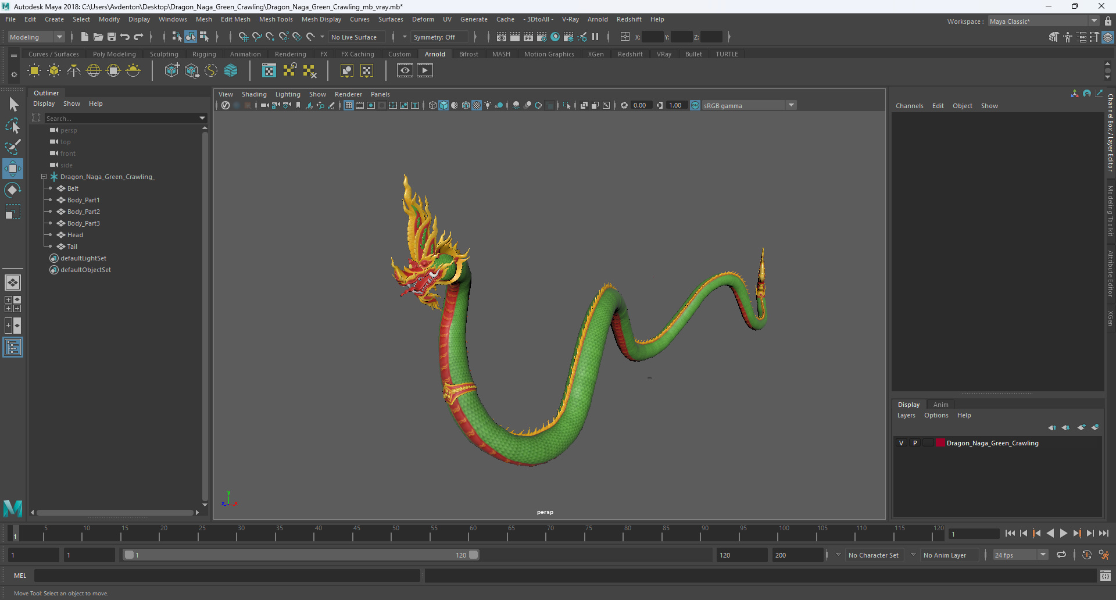This screenshot has height=600, width=1116.
Task: Jump to the end of playback range
Action: 1103,533
